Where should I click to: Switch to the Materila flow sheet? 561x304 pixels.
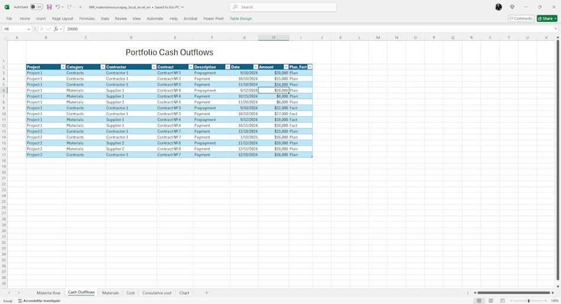48,293
